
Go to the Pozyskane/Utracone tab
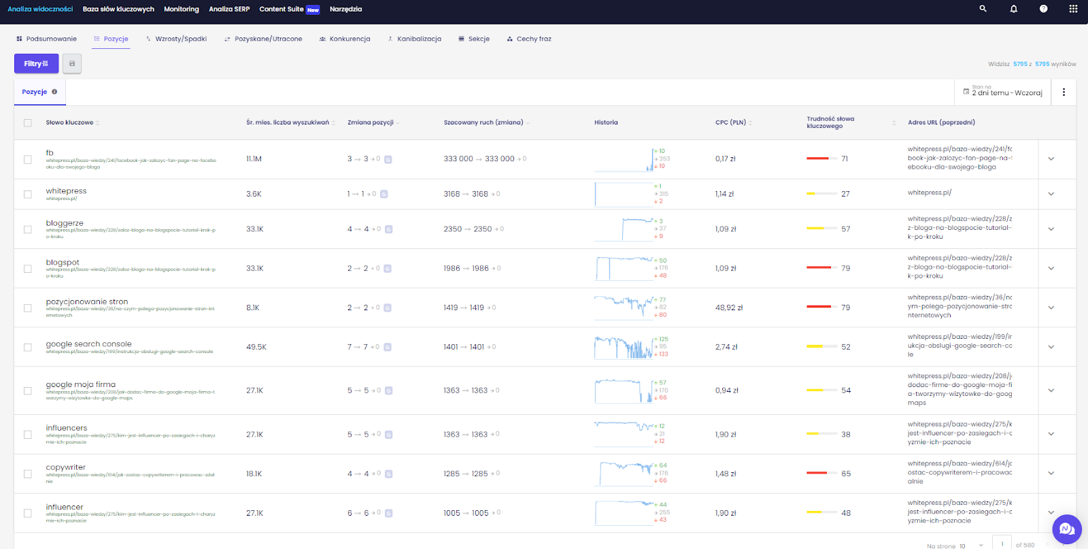(263, 39)
